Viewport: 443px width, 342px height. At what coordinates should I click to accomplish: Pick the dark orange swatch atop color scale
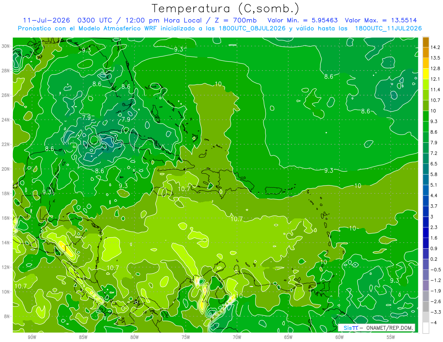click(x=425, y=42)
